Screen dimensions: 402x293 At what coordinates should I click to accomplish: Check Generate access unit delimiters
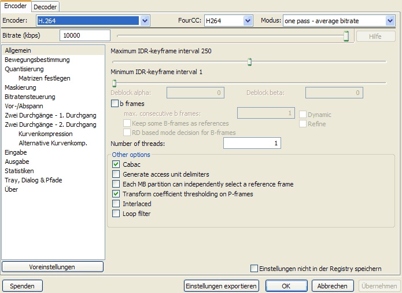point(116,174)
